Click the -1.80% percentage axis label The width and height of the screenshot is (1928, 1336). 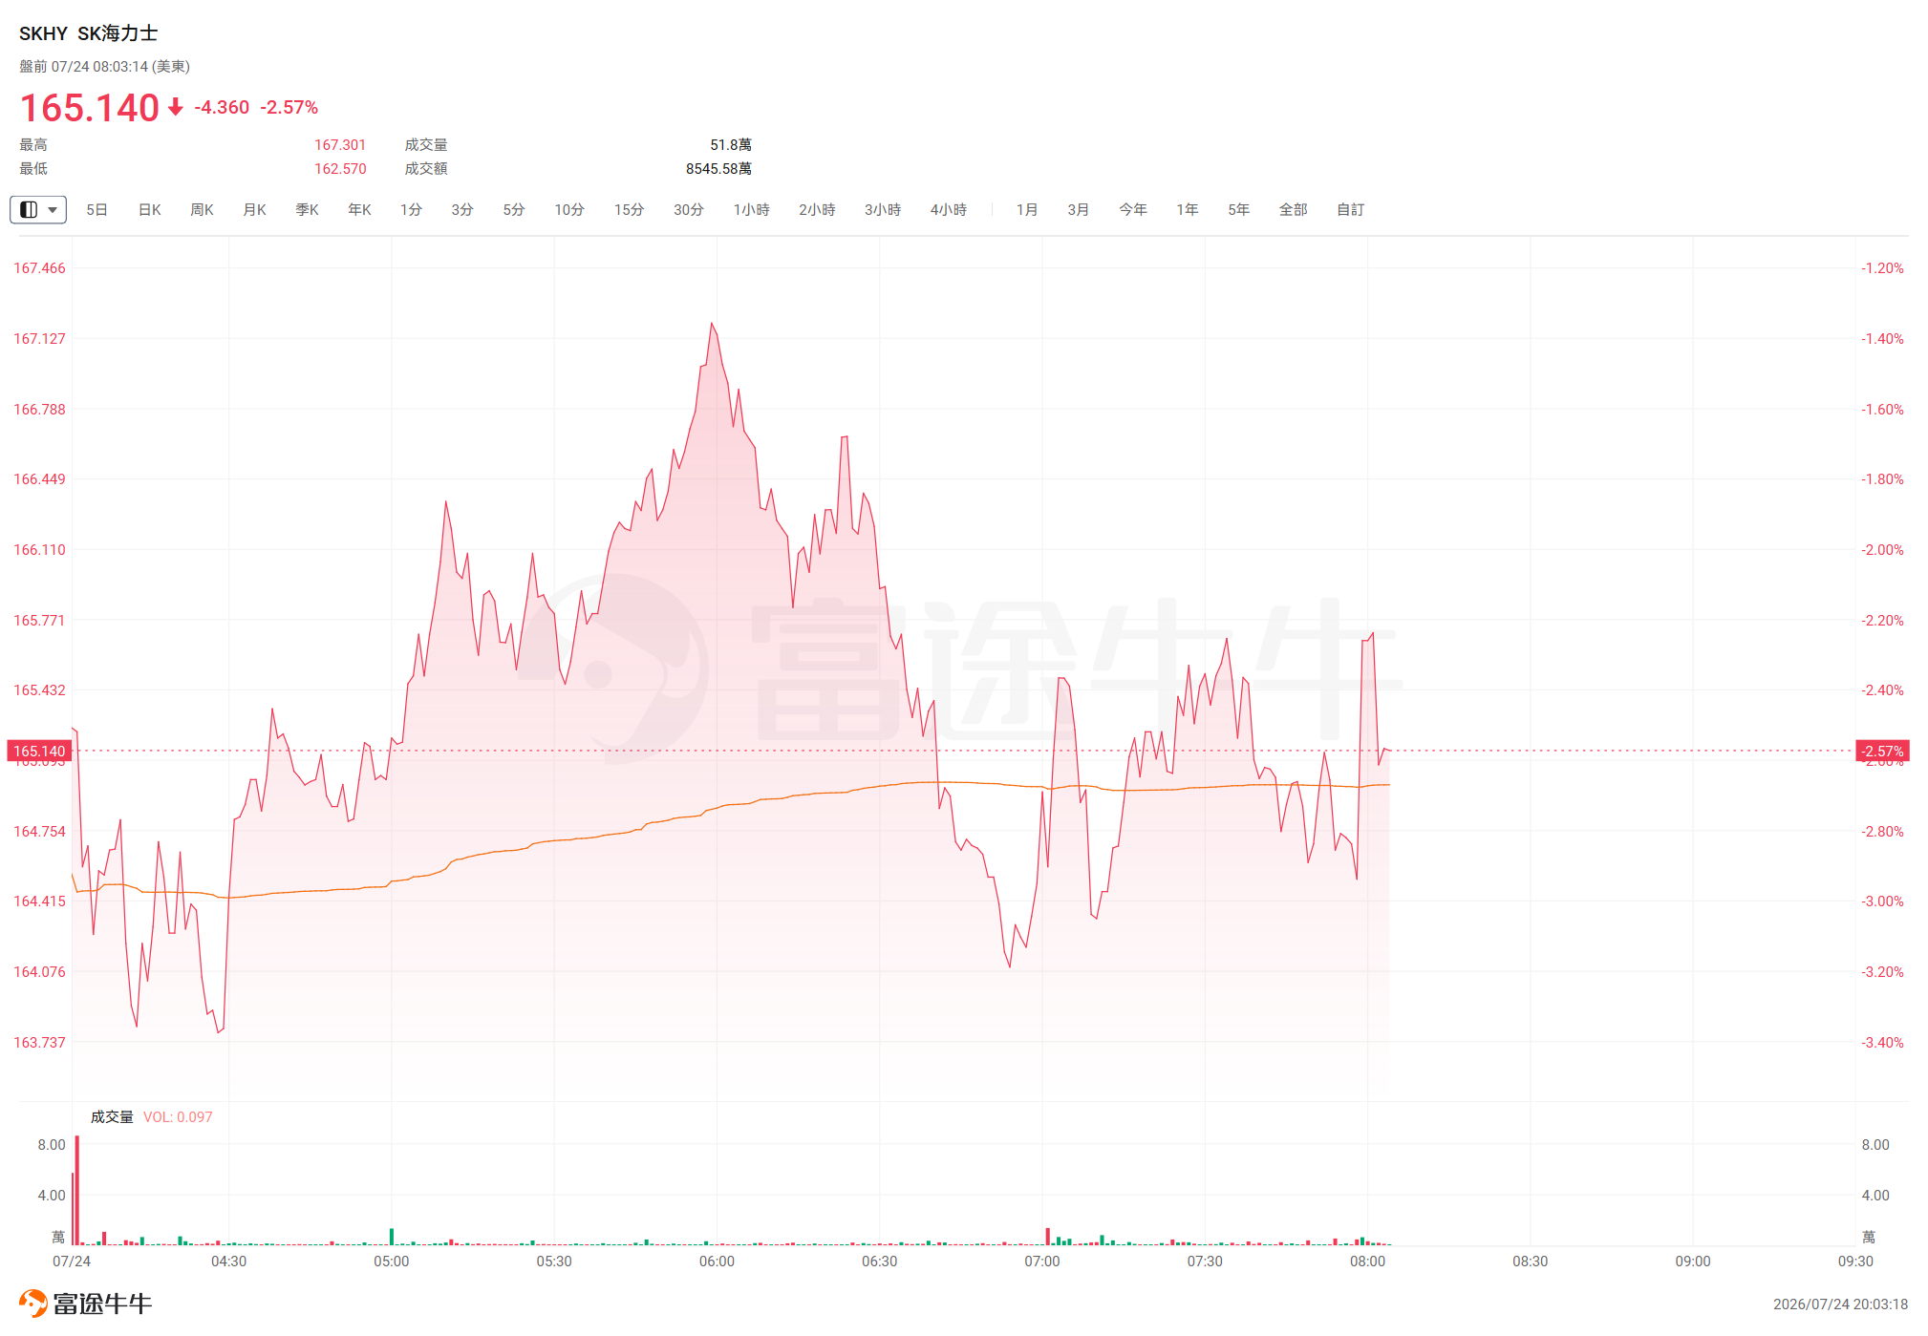pos(1882,479)
